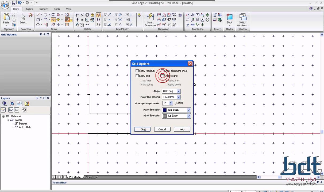
Task: Click the Smart Dimension tool
Action: [150, 19]
